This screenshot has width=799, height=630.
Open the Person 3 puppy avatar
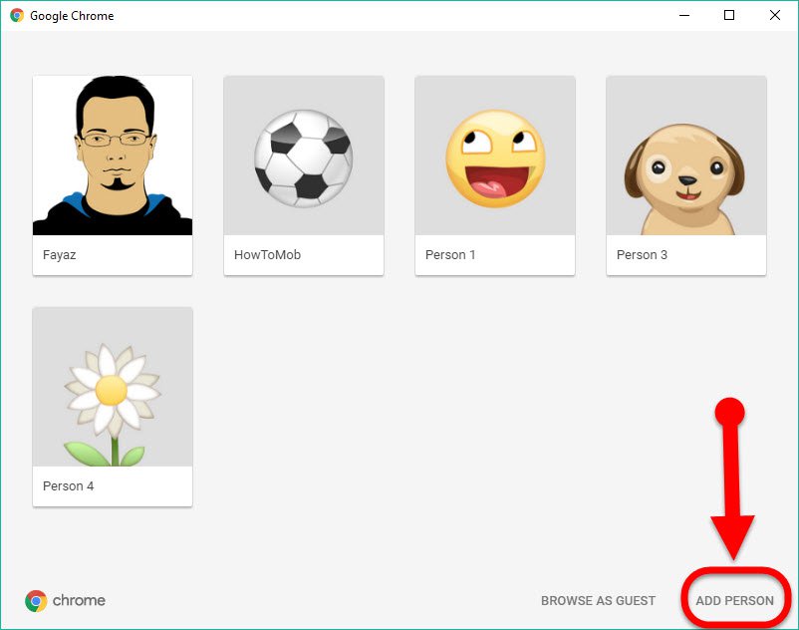tap(685, 156)
